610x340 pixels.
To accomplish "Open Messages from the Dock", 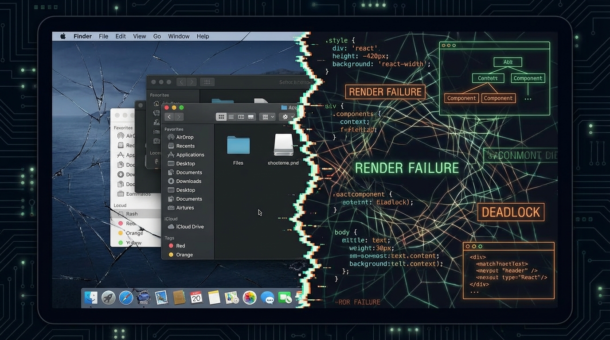I will [x=267, y=297].
